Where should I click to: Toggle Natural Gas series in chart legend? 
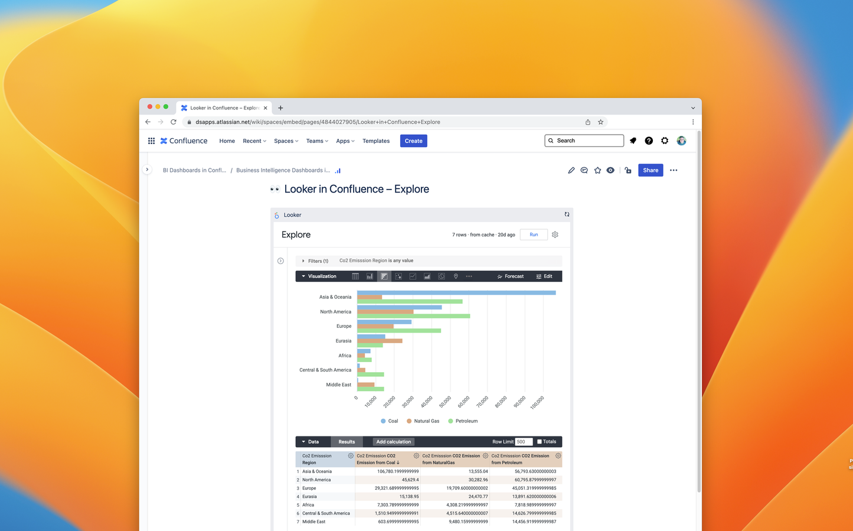pyautogui.click(x=423, y=421)
